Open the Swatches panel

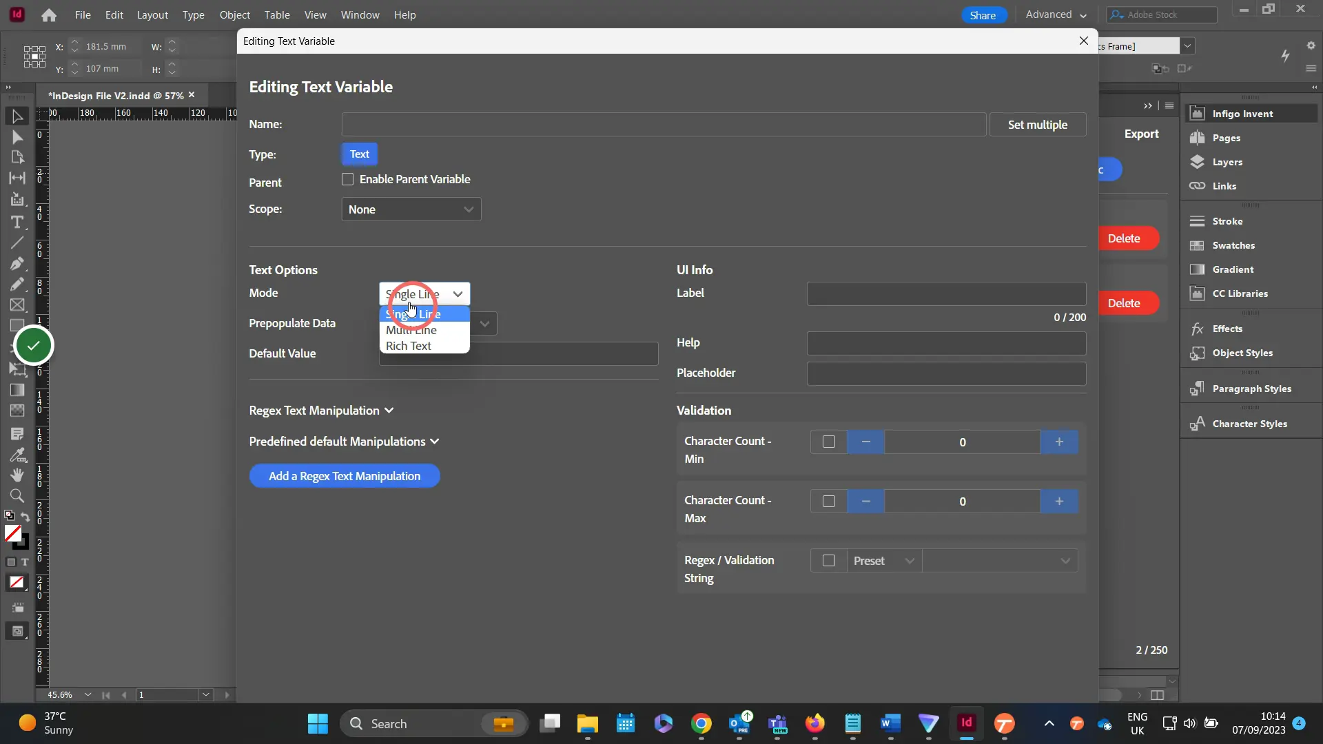tap(1233, 245)
